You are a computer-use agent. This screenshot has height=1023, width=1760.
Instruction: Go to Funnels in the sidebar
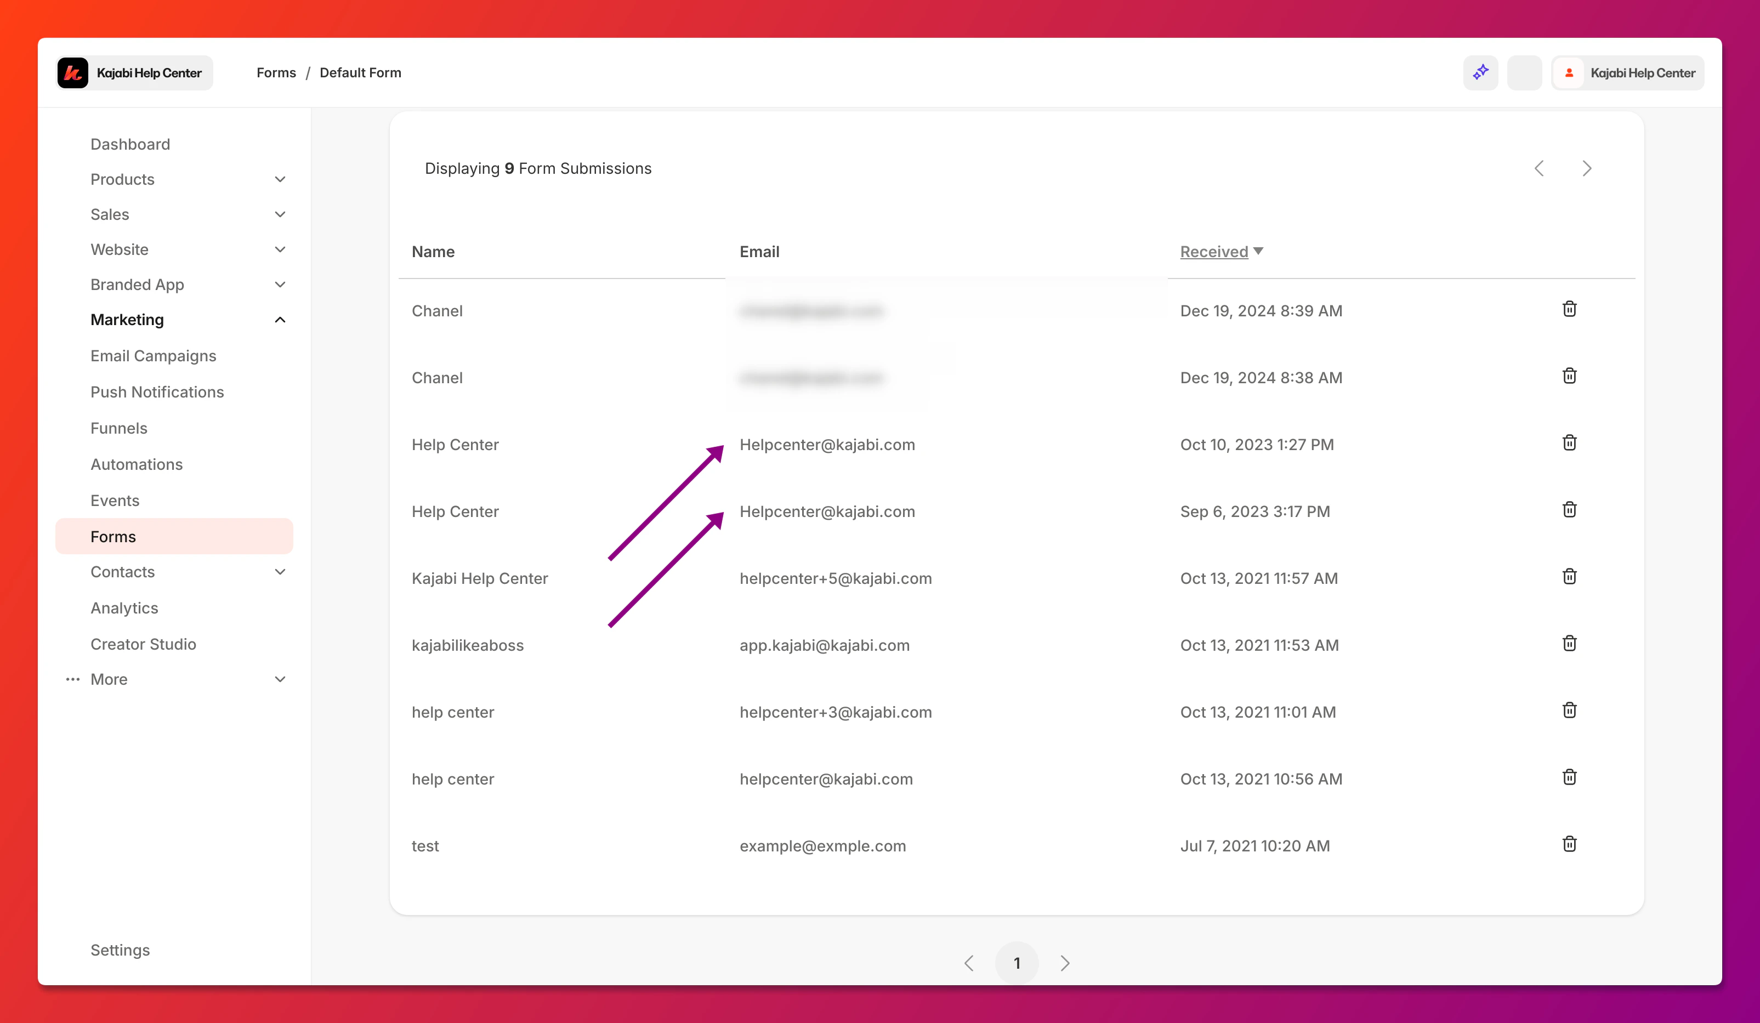pos(119,428)
